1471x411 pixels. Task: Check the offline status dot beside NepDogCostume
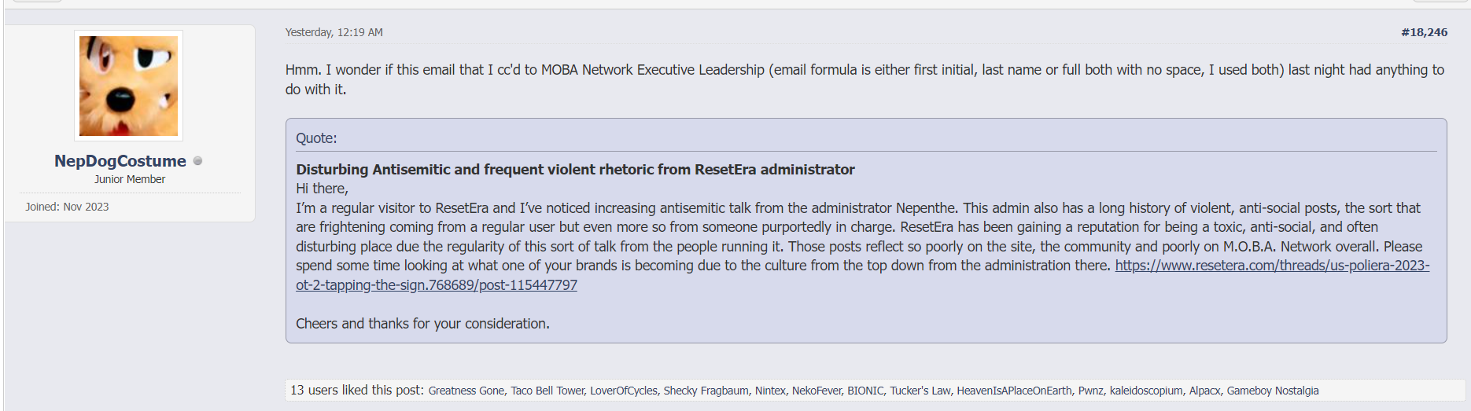pos(197,160)
